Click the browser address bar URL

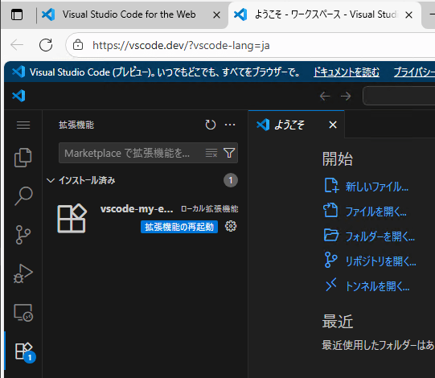pyautogui.click(x=181, y=45)
